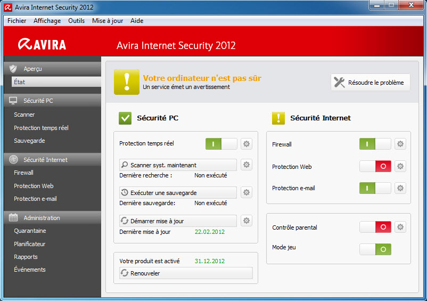The width and height of the screenshot is (427, 301).
Task: Click Résoudre le problème button
Action: click(371, 82)
